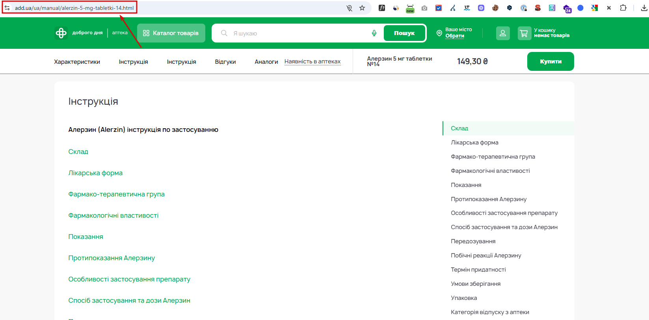Click the solid blue circle extension icon
649x320 pixels.
(580, 8)
